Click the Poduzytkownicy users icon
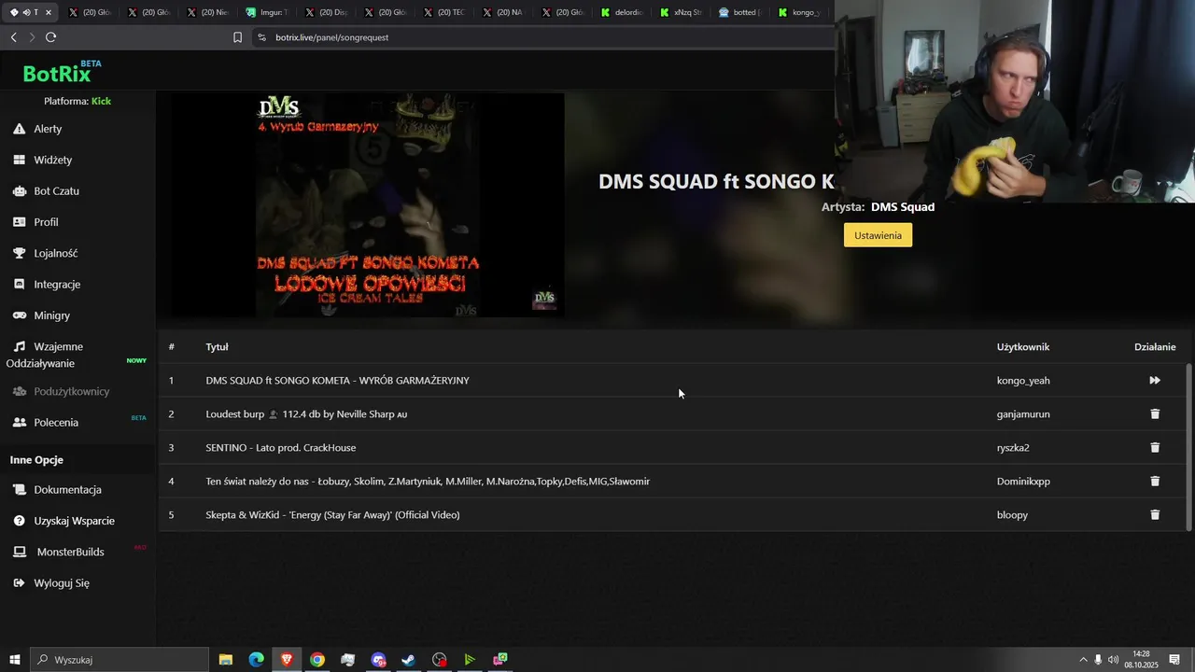Image resolution: width=1195 pixels, height=672 pixels. point(19,391)
